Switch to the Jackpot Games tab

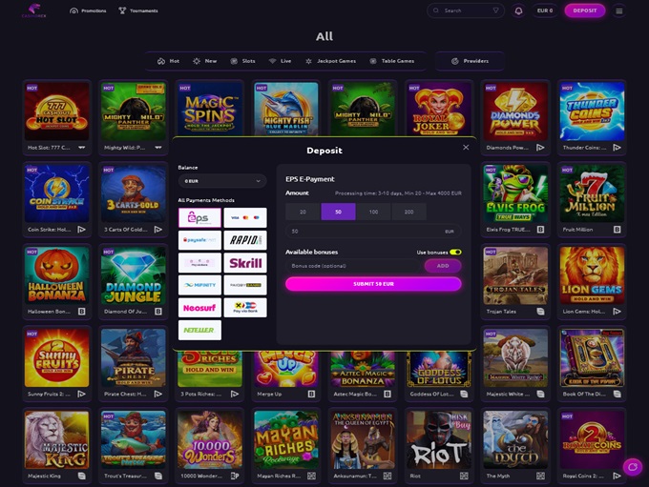point(330,61)
